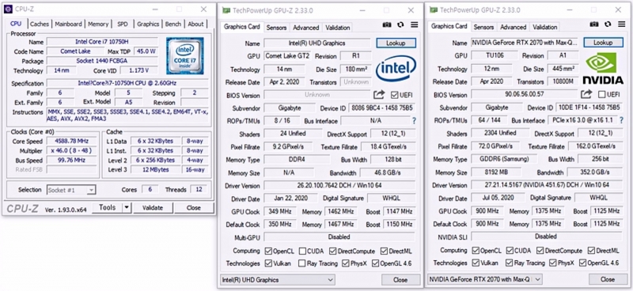The image size is (633, 291).
Task: Click the Core Speed value 4588.78 MHz
Action: pyautogui.click(x=72, y=142)
